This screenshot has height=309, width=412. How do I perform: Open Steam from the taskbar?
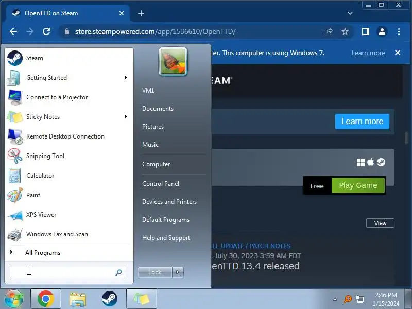pyautogui.click(x=110, y=299)
